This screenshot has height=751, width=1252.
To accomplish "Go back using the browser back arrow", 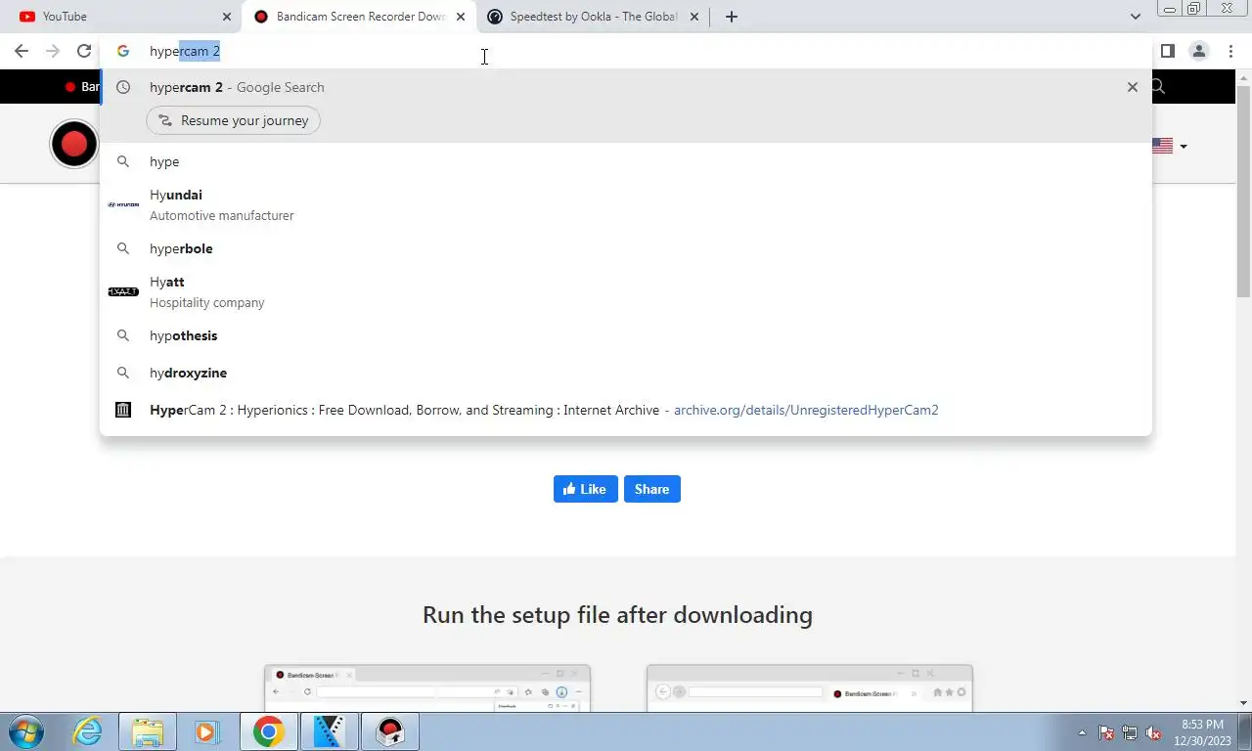I will pyautogui.click(x=22, y=51).
